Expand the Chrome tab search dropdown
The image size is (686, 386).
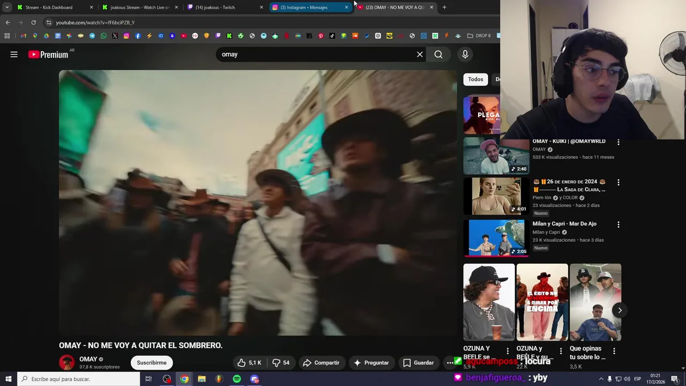pos(7,8)
